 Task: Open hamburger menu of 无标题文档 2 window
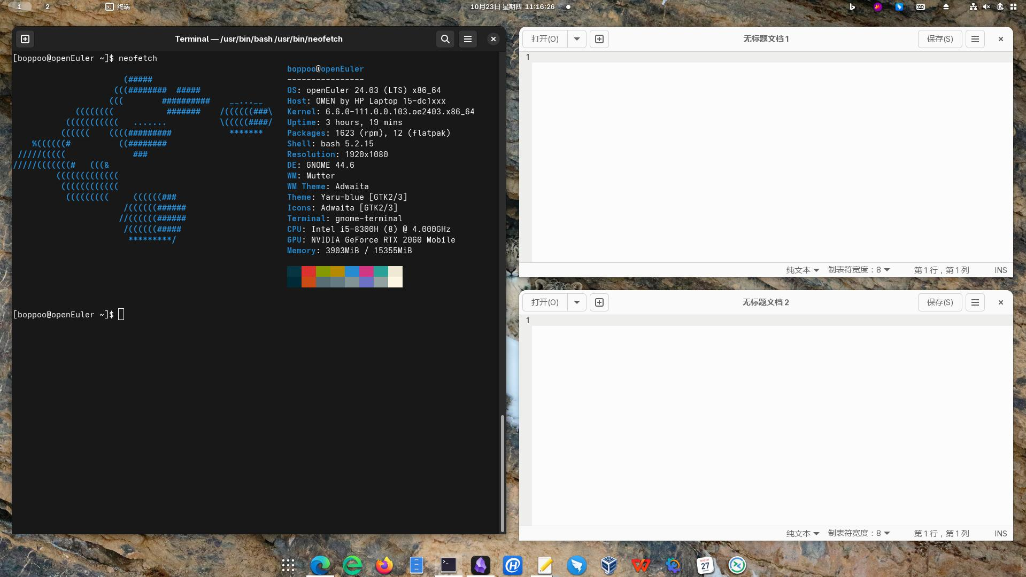tap(975, 302)
